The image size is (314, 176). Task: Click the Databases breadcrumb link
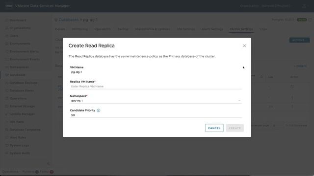click(x=69, y=20)
